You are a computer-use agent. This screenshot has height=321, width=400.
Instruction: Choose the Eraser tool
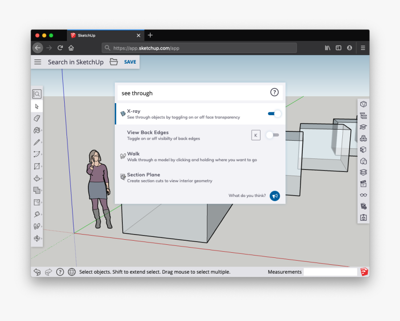(x=37, y=118)
